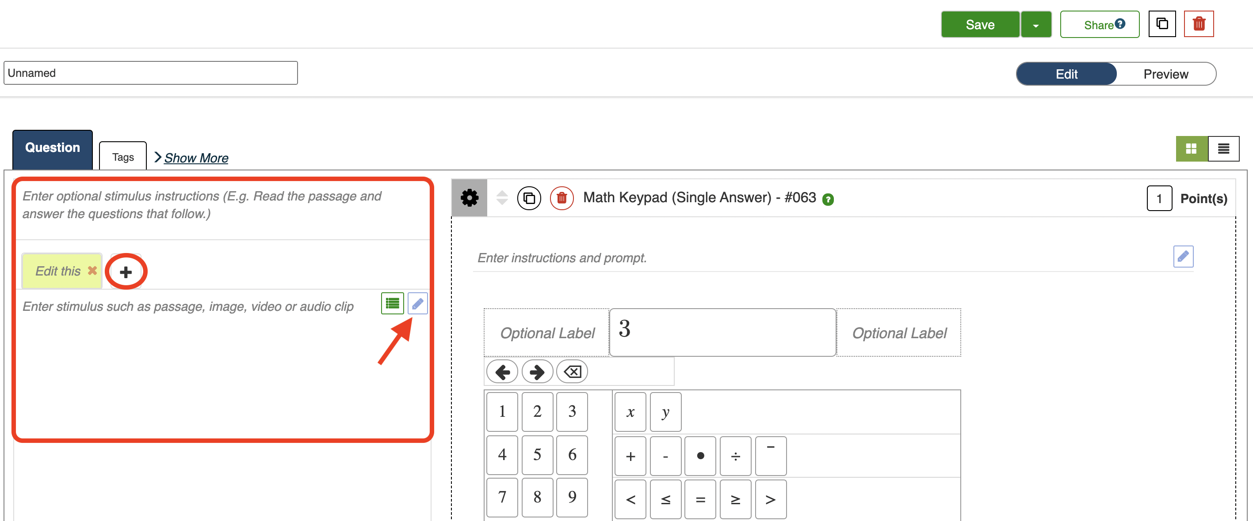Move keypad cursor left arrow
The width and height of the screenshot is (1253, 521).
[502, 372]
